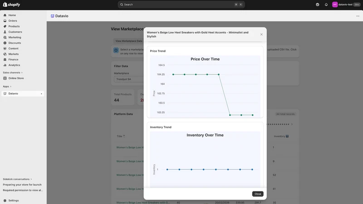Click the search magnifier icon
This screenshot has width=363, height=204.
[122, 5]
